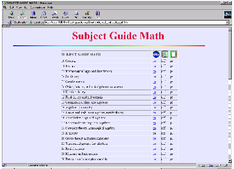The width and height of the screenshot is (234, 169).
Task: Click the Netscape logo in toolbar corner
Action: pyautogui.click(x=227, y=15)
